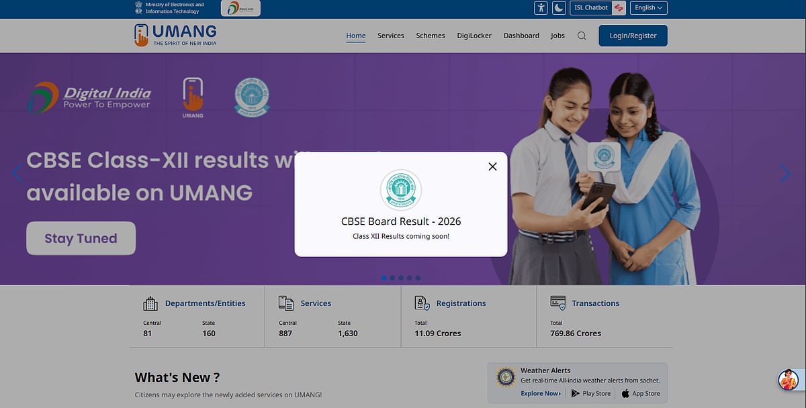Screen dimensions: 806x408
Task: Open the Transactions link
Action: pyautogui.click(x=596, y=303)
